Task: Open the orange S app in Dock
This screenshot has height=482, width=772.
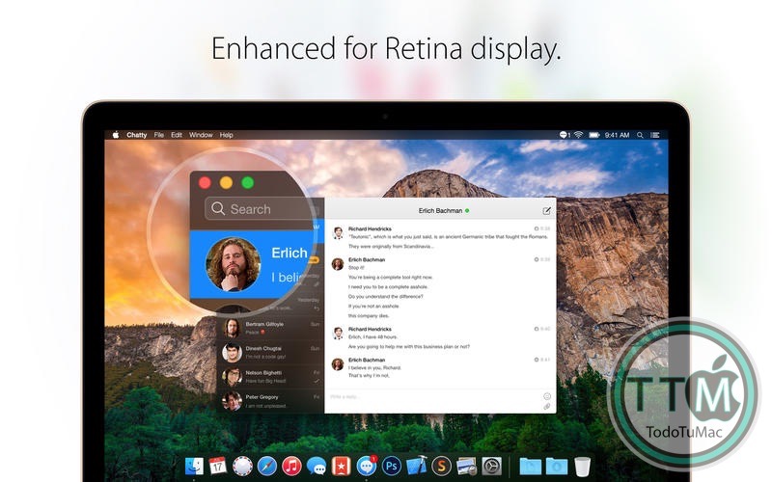Action: (442, 466)
